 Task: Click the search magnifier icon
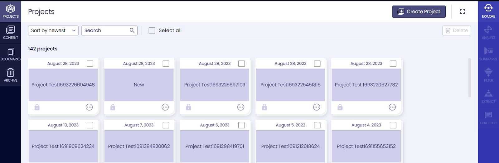click(x=132, y=30)
